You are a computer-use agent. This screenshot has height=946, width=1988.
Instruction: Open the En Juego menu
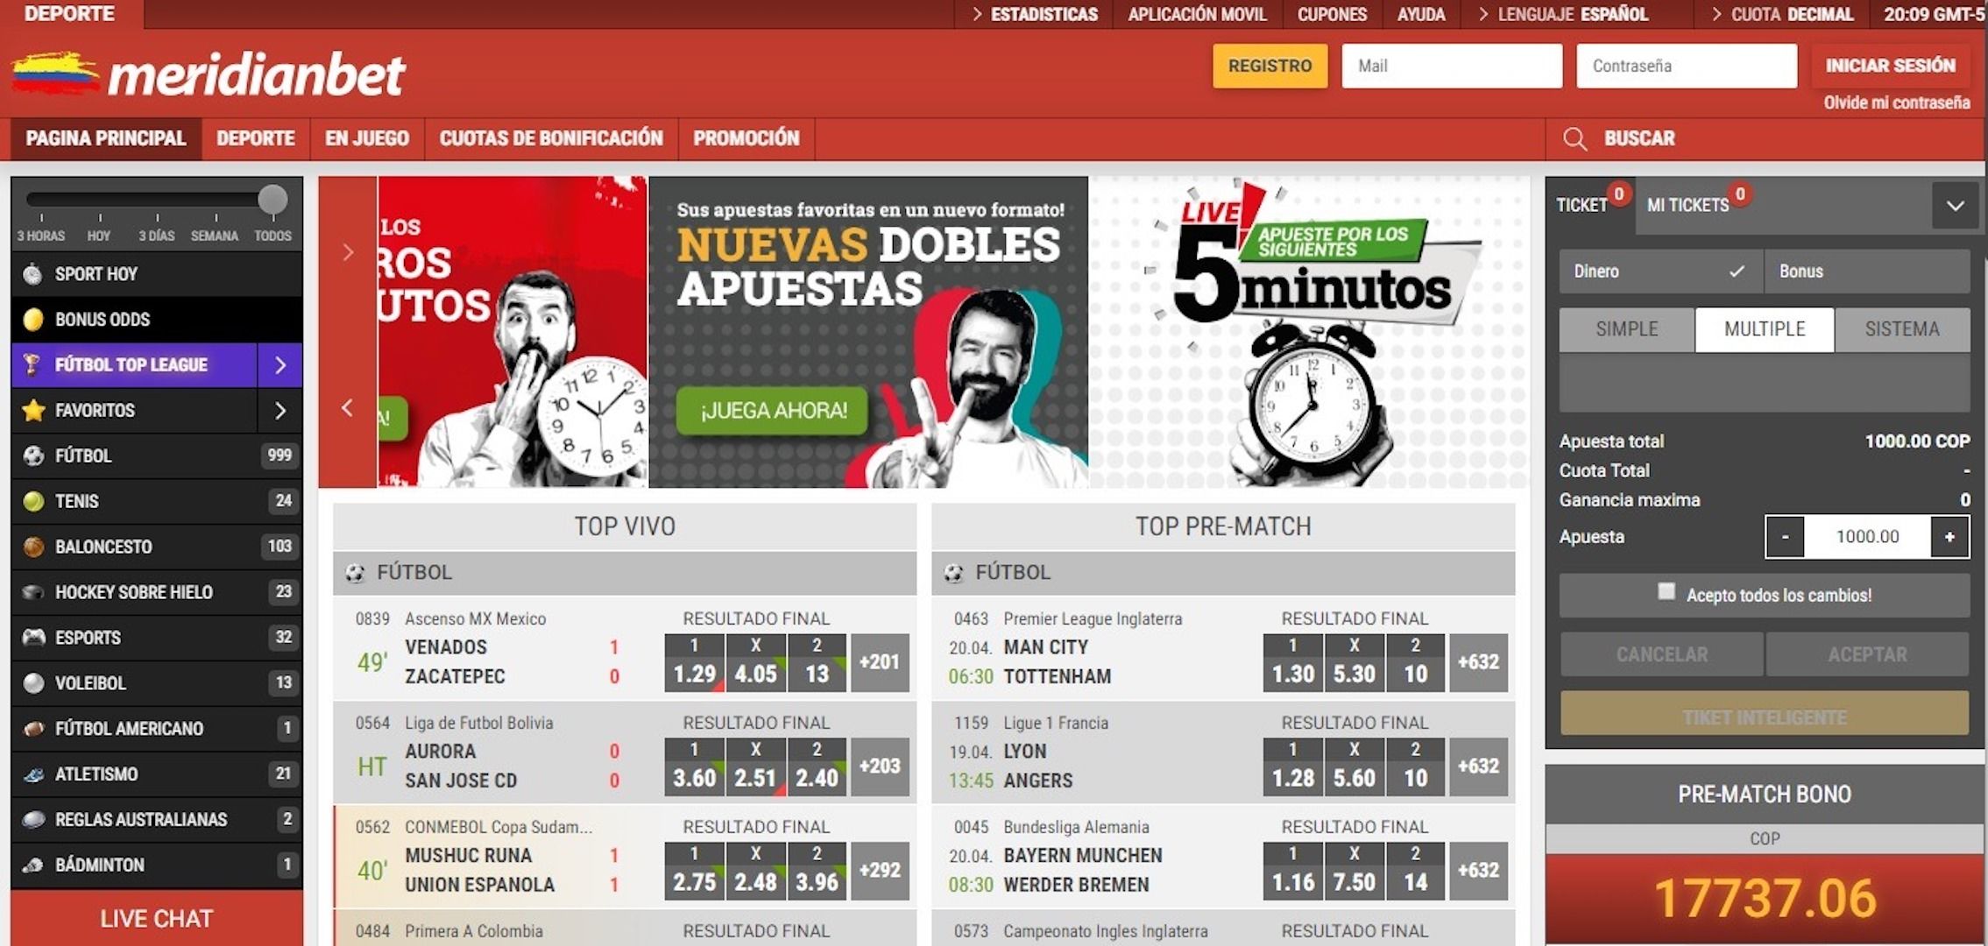click(366, 138)
